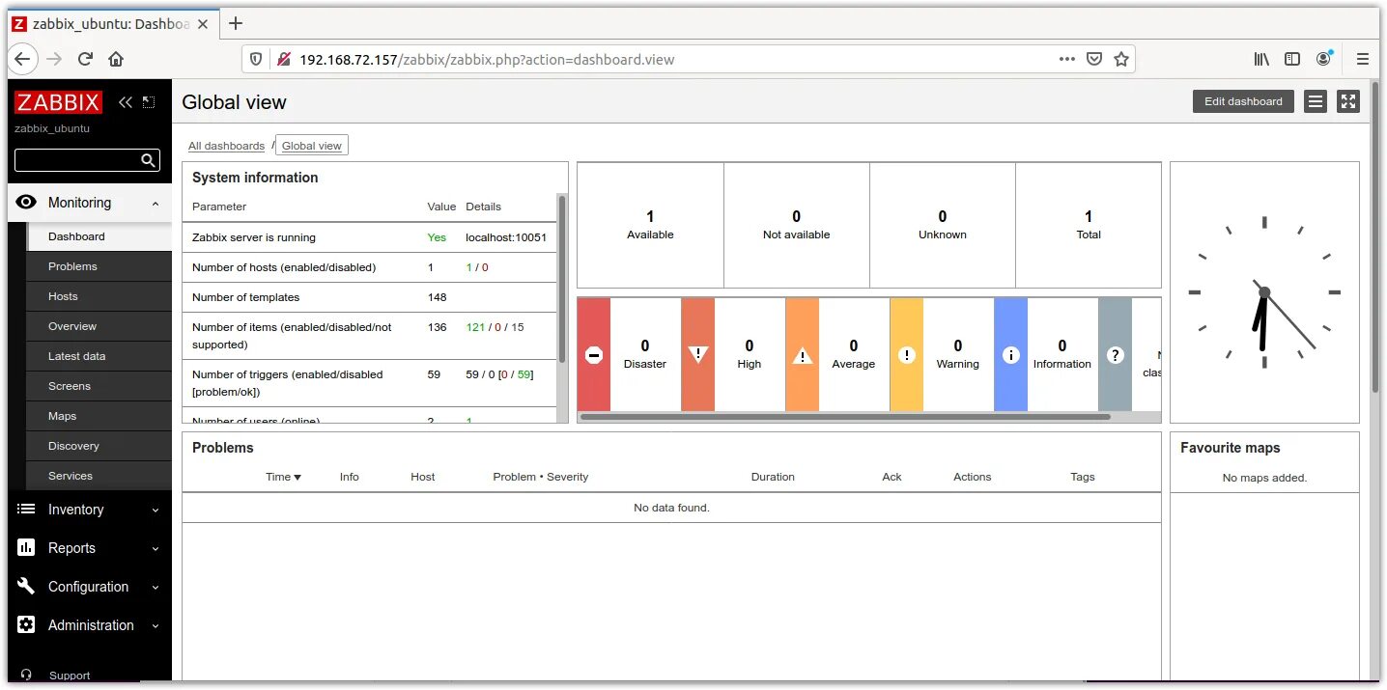Open Dashboard in Monitoring menu

(x=99, y=236)
